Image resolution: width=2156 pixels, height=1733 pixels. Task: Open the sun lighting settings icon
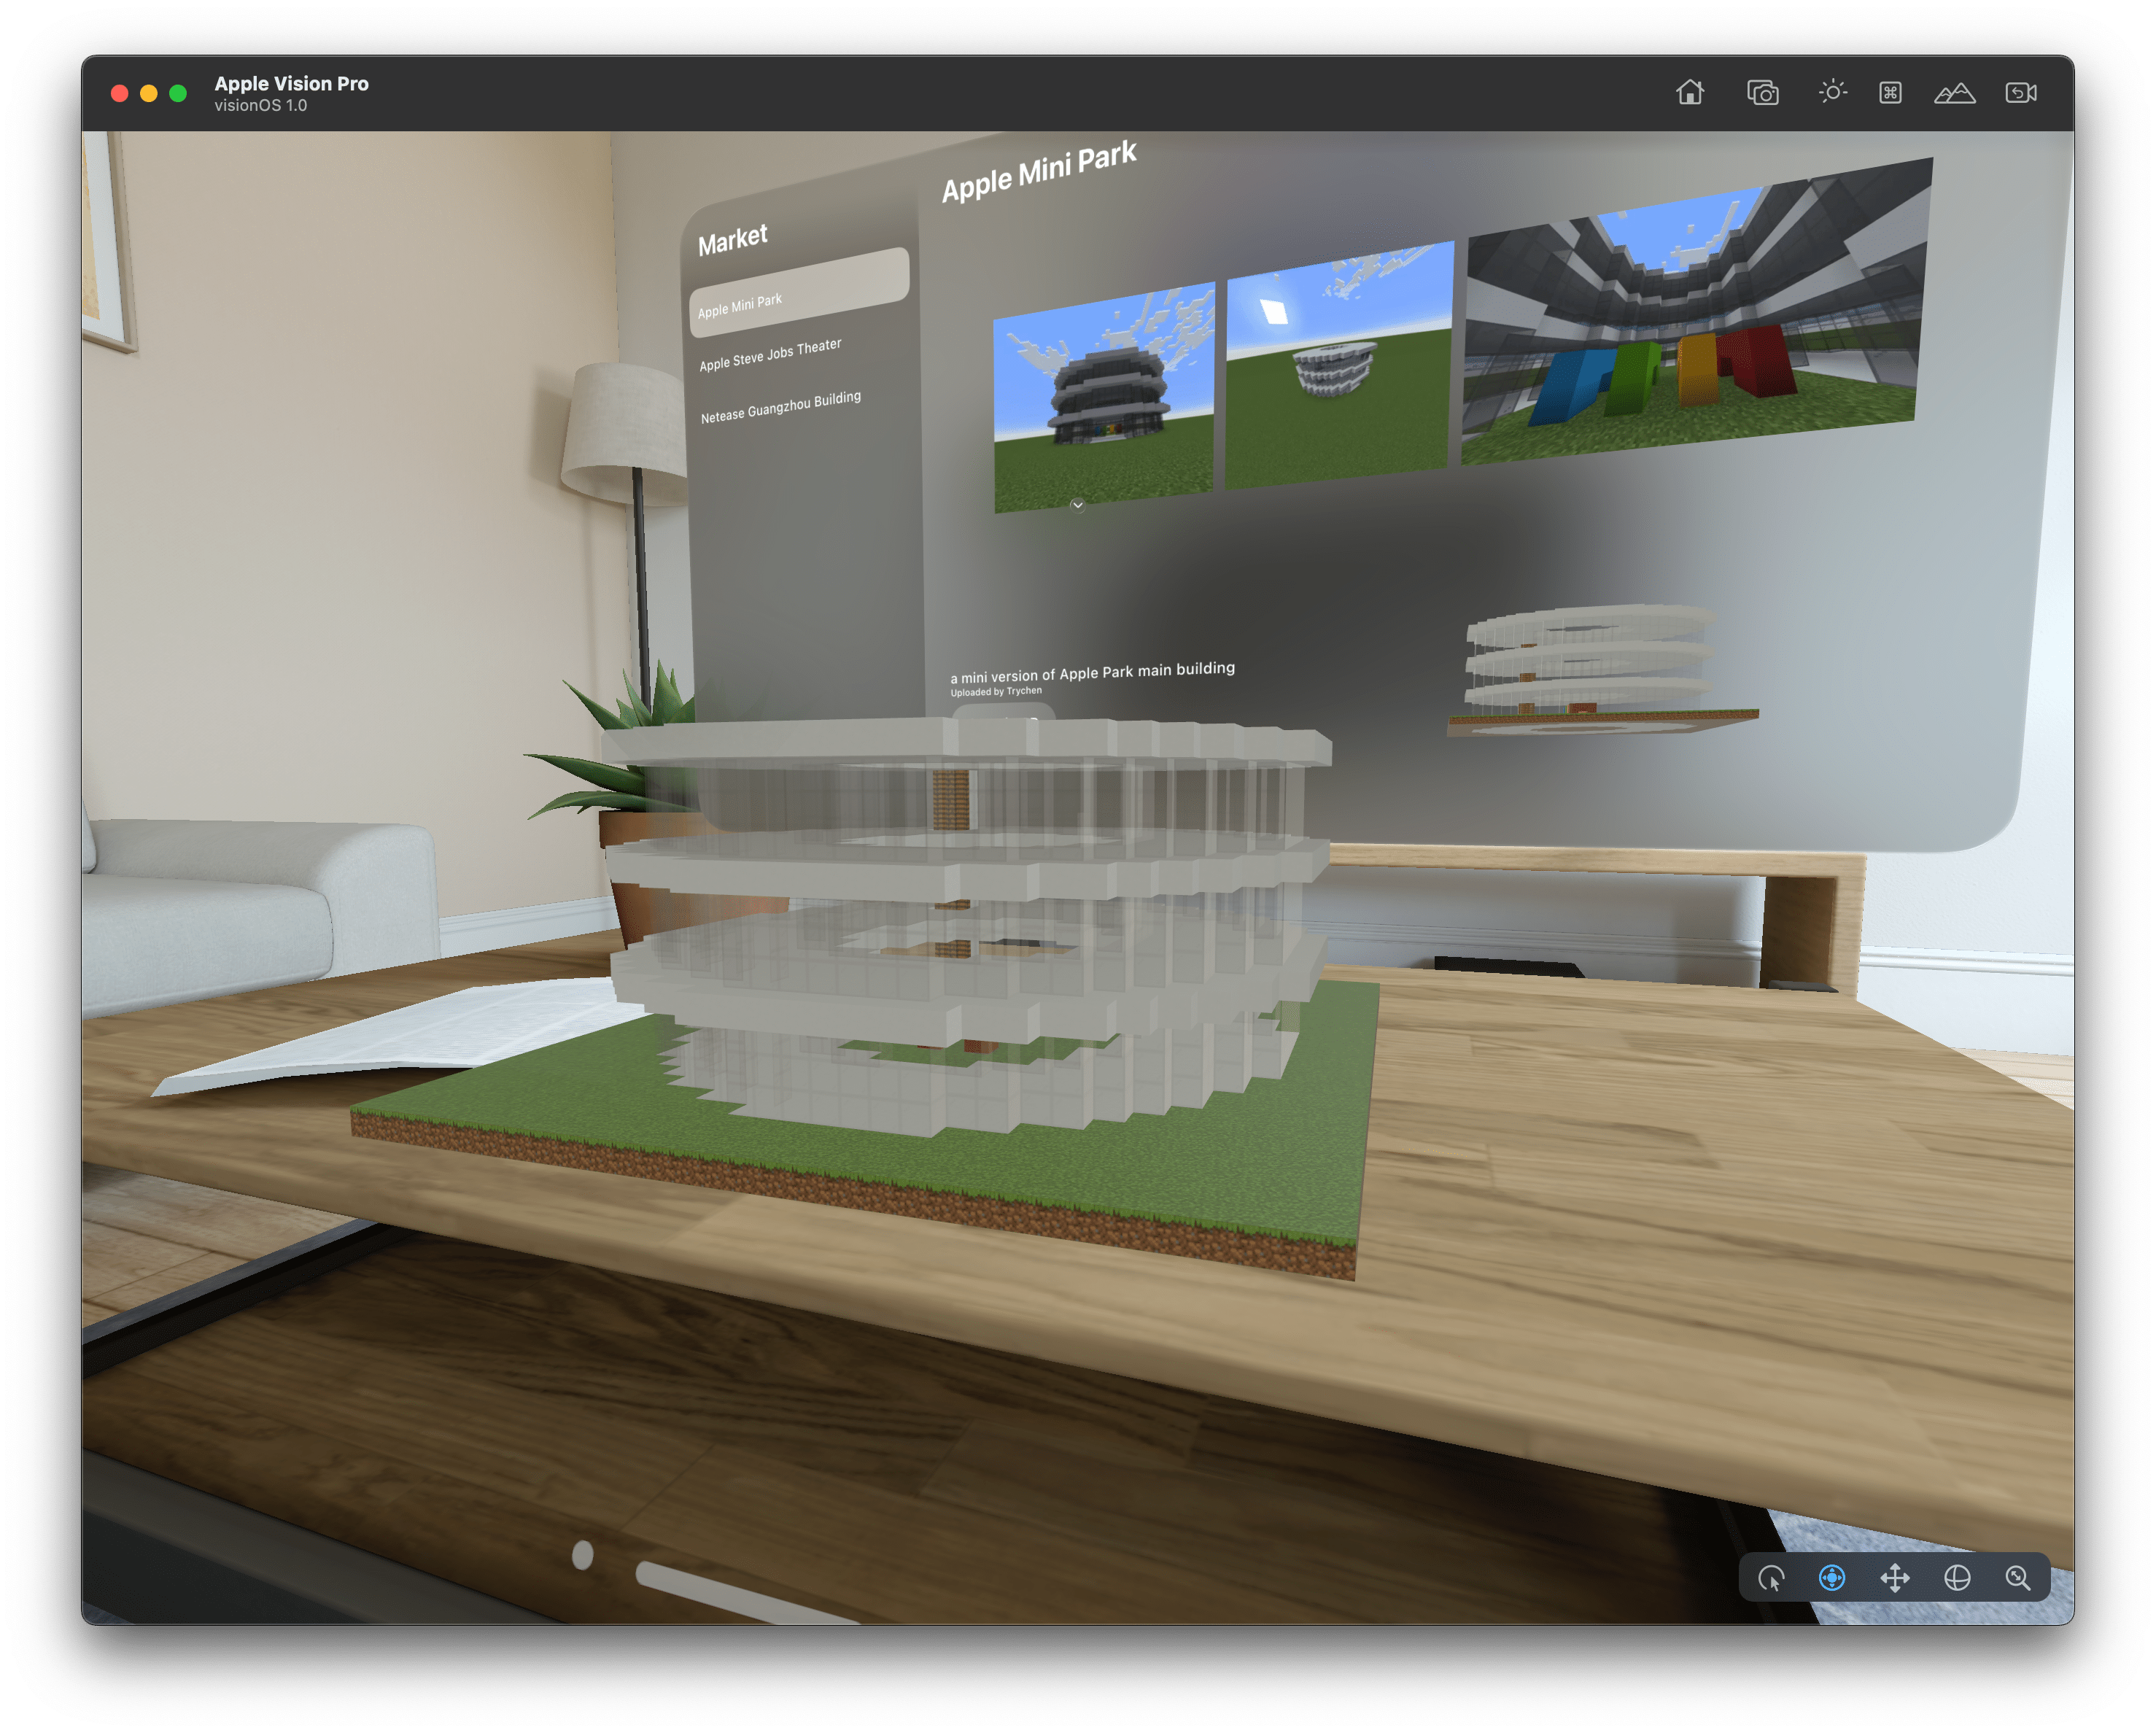[x=1832, y=92]
